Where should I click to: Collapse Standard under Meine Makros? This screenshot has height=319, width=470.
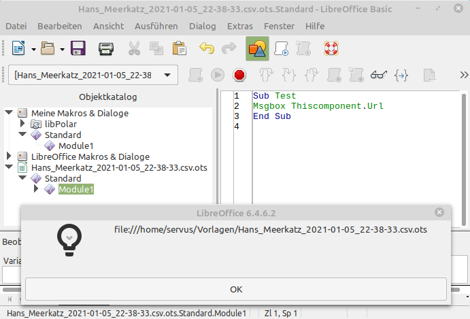click(22, 134)
